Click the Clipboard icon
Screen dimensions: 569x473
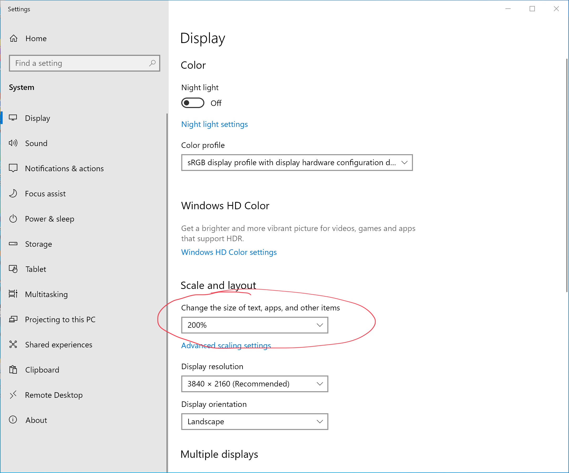coord(13,369)
